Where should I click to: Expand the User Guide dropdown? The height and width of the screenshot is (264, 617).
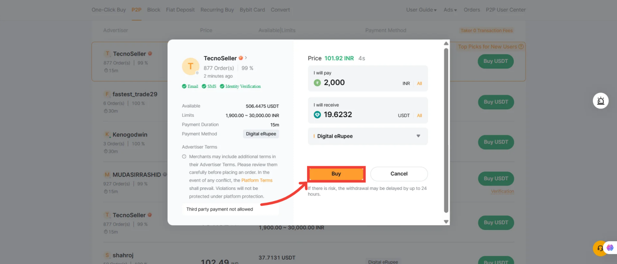[421, 9]
